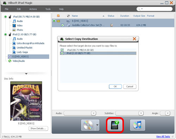This screenshot has width=176, height=139.
Task: Open the Edit menu
Action: (19, 9)
